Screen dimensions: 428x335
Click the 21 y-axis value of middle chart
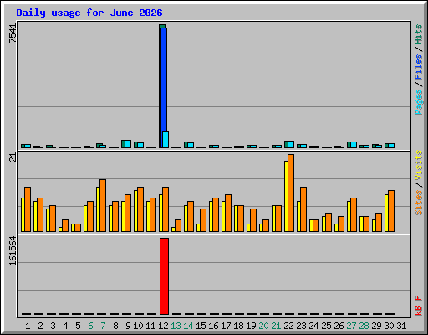pyautogui.click(x=13, y=157)
